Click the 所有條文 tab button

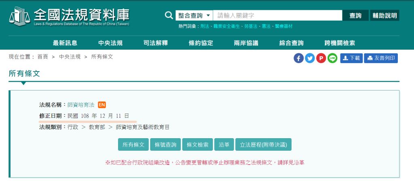133,145
